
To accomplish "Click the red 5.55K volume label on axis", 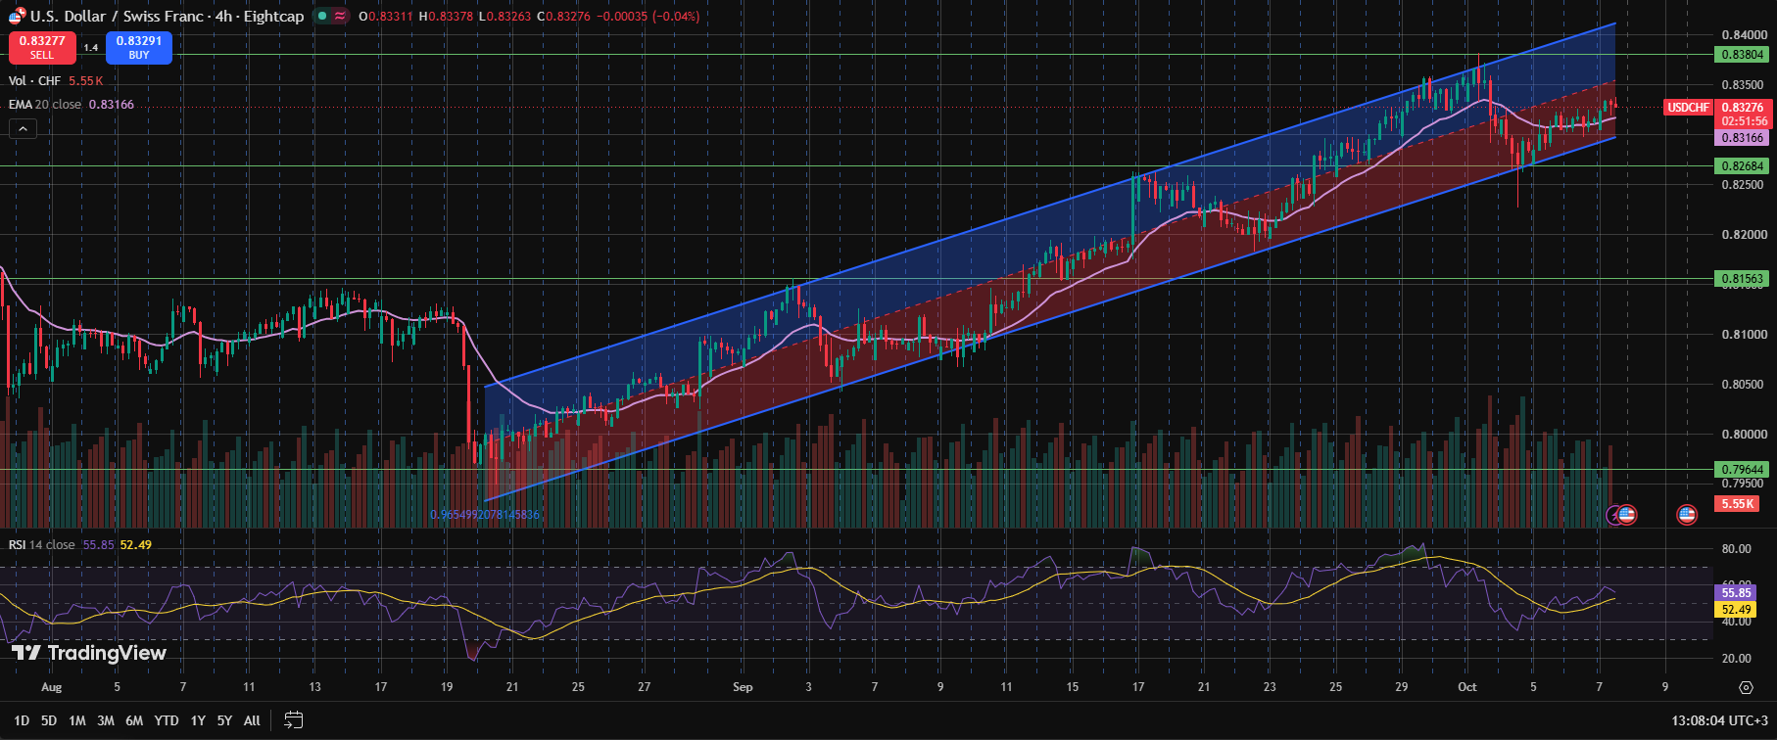I will (1738, 504).
